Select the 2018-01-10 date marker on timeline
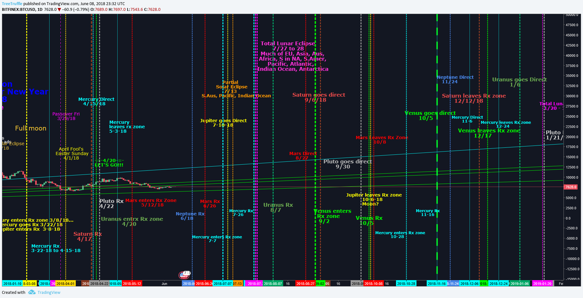This screenshot has width=583, height=298. coord(12,284)
